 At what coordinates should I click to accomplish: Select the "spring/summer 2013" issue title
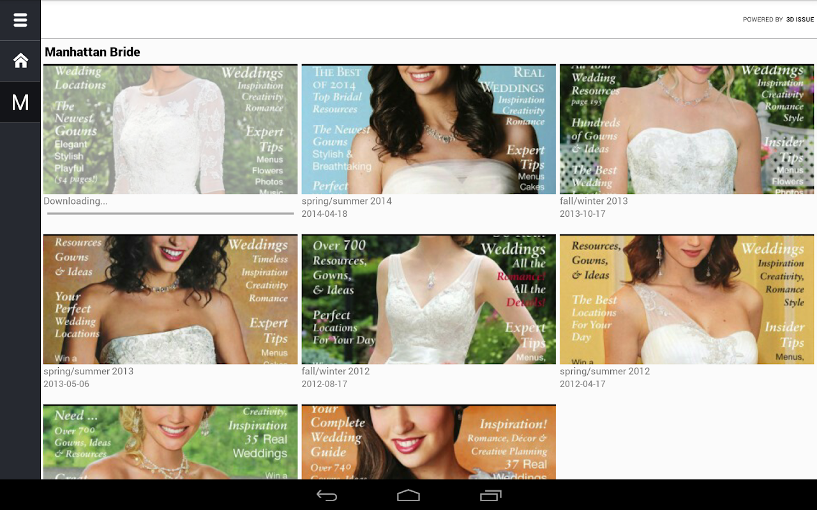point(89,372)
